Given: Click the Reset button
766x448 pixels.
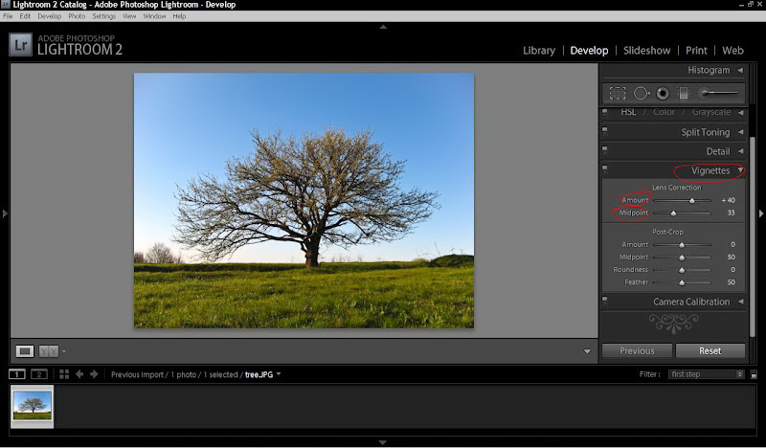Looking at the screenshot, I should 710,350.
